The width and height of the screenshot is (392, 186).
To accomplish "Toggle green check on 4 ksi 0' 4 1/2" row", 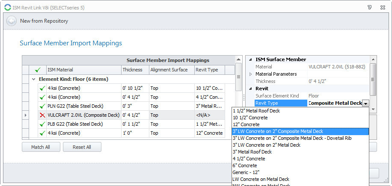I will pos(42,97).
